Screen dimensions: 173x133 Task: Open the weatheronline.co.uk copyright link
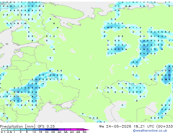(150, 131)
